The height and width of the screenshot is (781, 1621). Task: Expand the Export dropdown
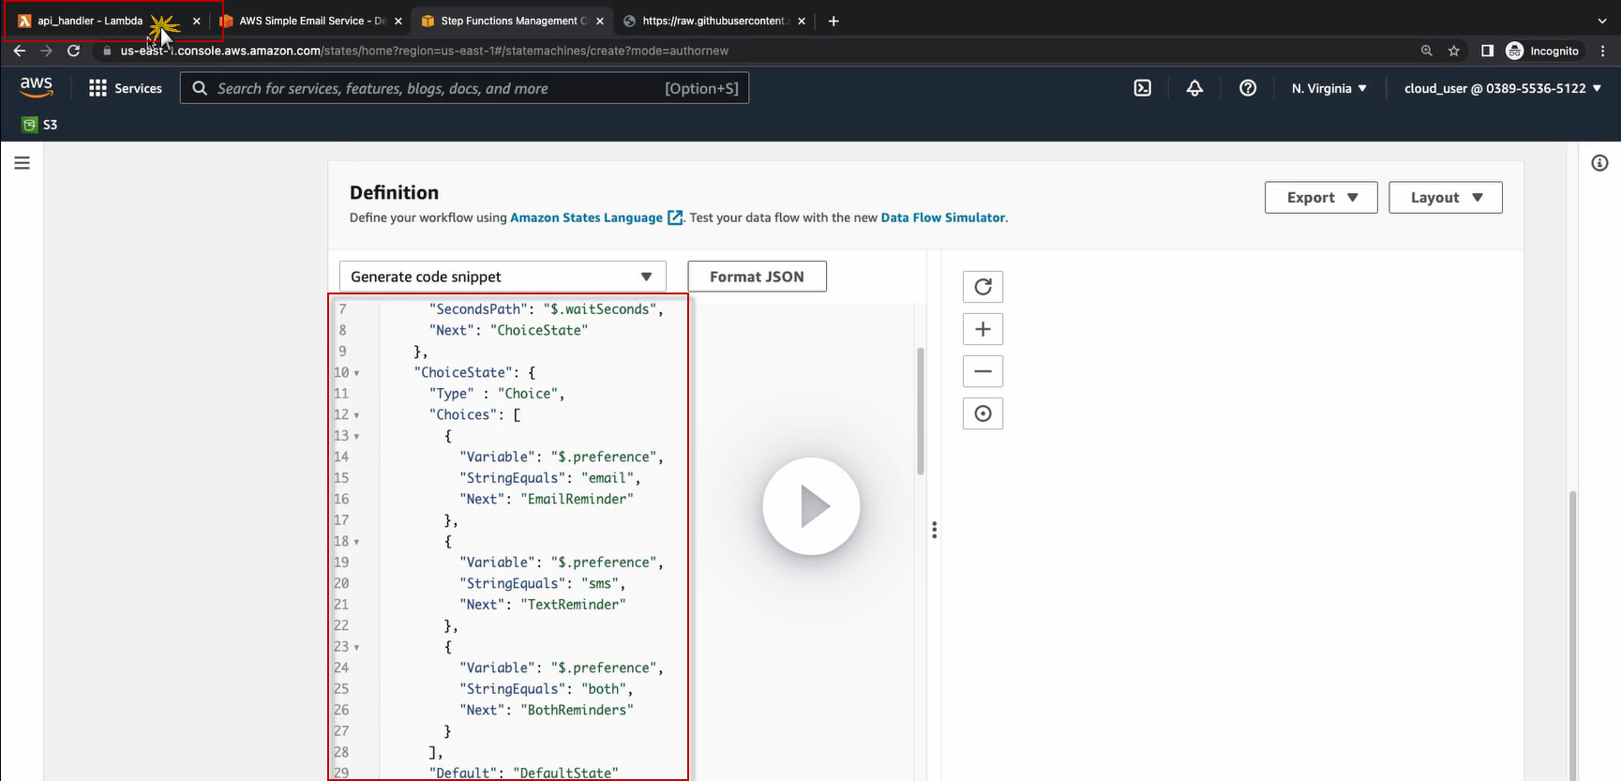point(1320,198)
